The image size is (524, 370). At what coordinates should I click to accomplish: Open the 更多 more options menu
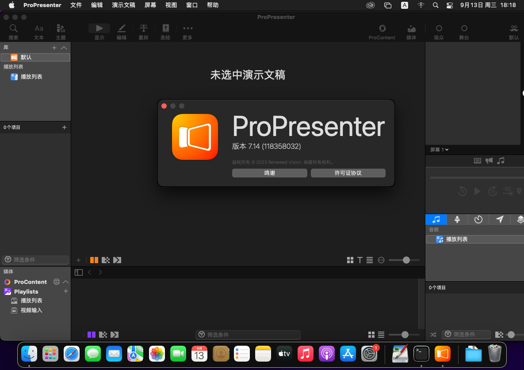[x=187, y=32]
